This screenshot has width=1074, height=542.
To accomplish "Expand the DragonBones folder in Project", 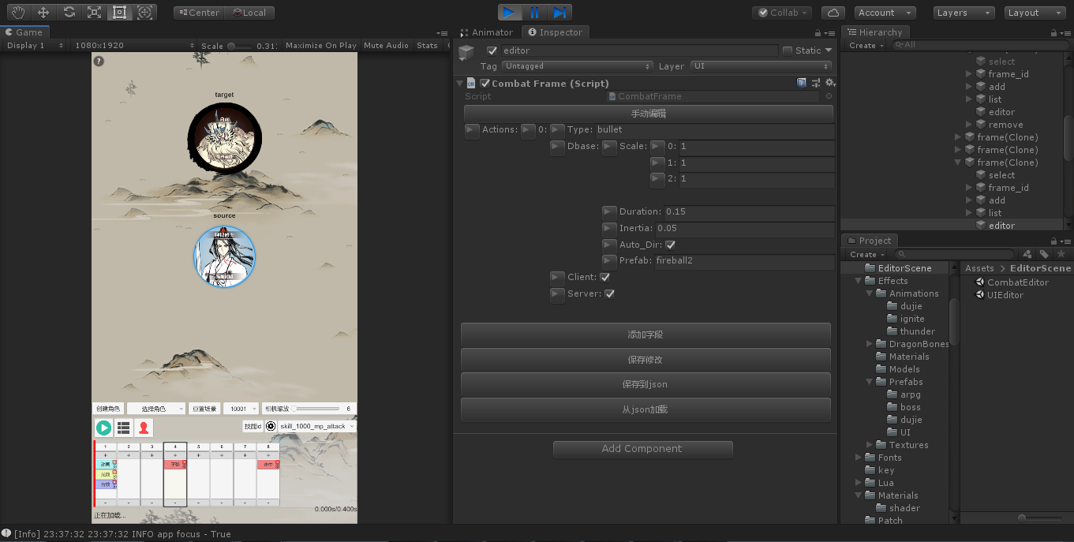I will tap(870, 344).
